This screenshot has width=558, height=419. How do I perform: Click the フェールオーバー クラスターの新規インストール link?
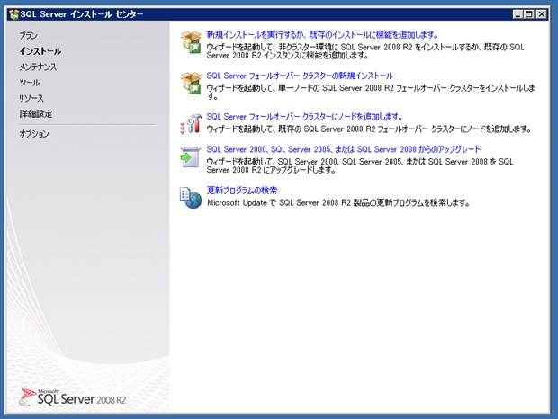pyautogui.click(x=300, y=76)
